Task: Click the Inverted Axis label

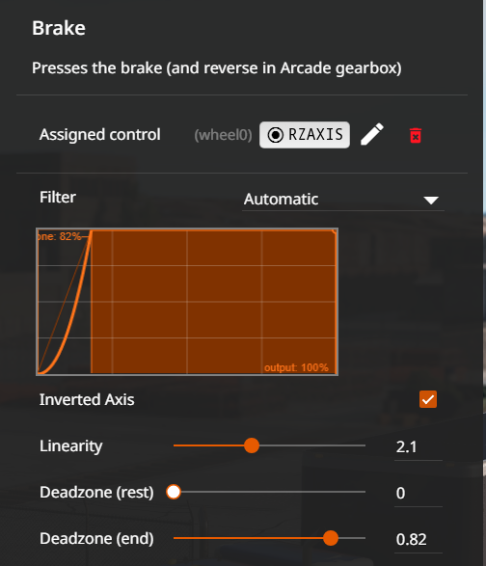Action: coord(87,399)
